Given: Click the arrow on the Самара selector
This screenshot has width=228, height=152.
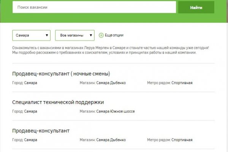Looking at the screenshot, I should (47, 35).
